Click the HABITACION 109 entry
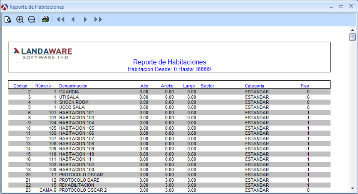The width and height of the screenshot is (358, 194). (77, 149)
